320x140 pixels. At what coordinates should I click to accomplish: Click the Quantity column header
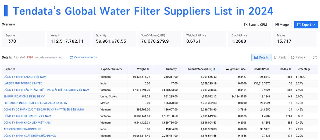(172, 69)
